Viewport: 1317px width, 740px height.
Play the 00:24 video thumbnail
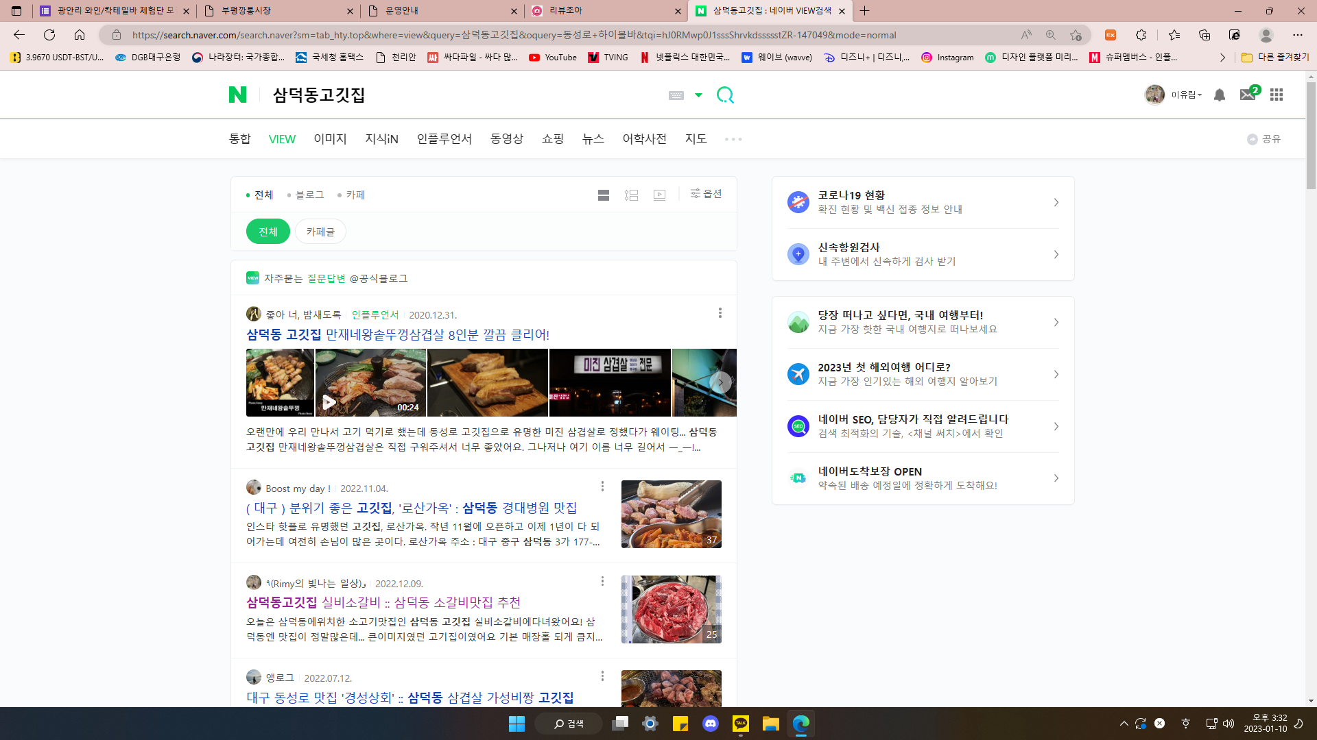tap(370, 382)
